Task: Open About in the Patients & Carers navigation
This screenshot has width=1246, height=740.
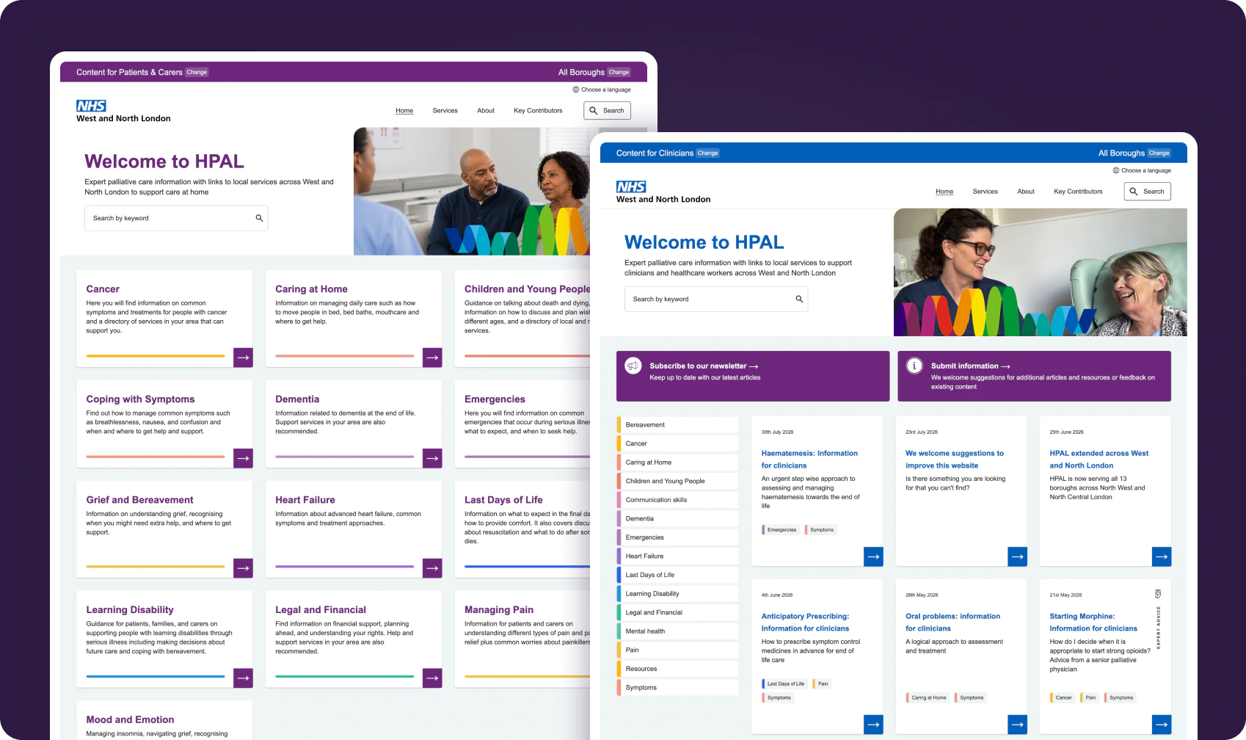Action: point(486,111)
